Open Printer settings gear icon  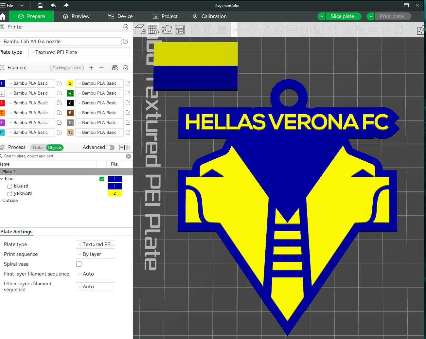pos(126,27)
